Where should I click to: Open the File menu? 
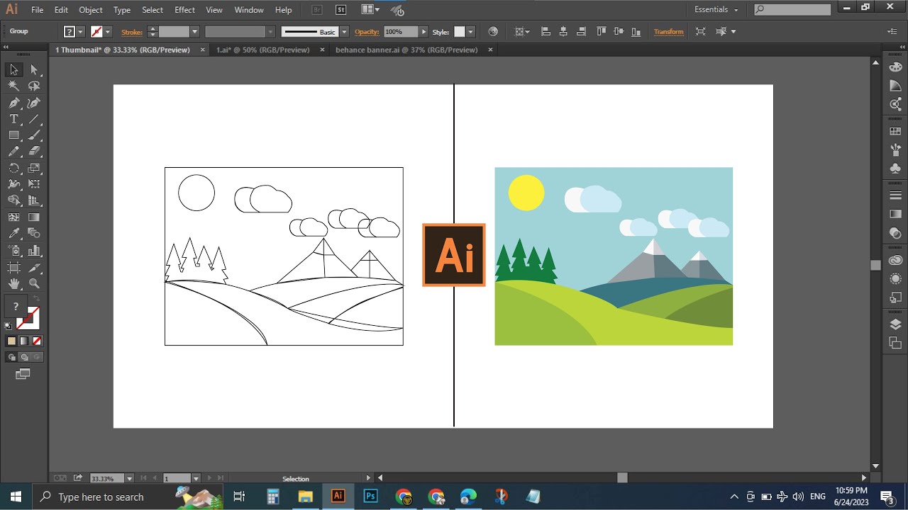(x=38, y=10)
